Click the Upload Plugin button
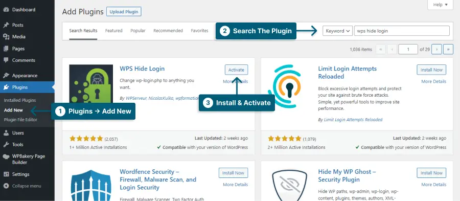 coord(124,12)
